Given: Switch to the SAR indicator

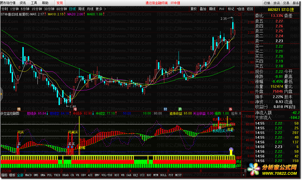Looking at the screenshot, I should (x=129, y=175).
